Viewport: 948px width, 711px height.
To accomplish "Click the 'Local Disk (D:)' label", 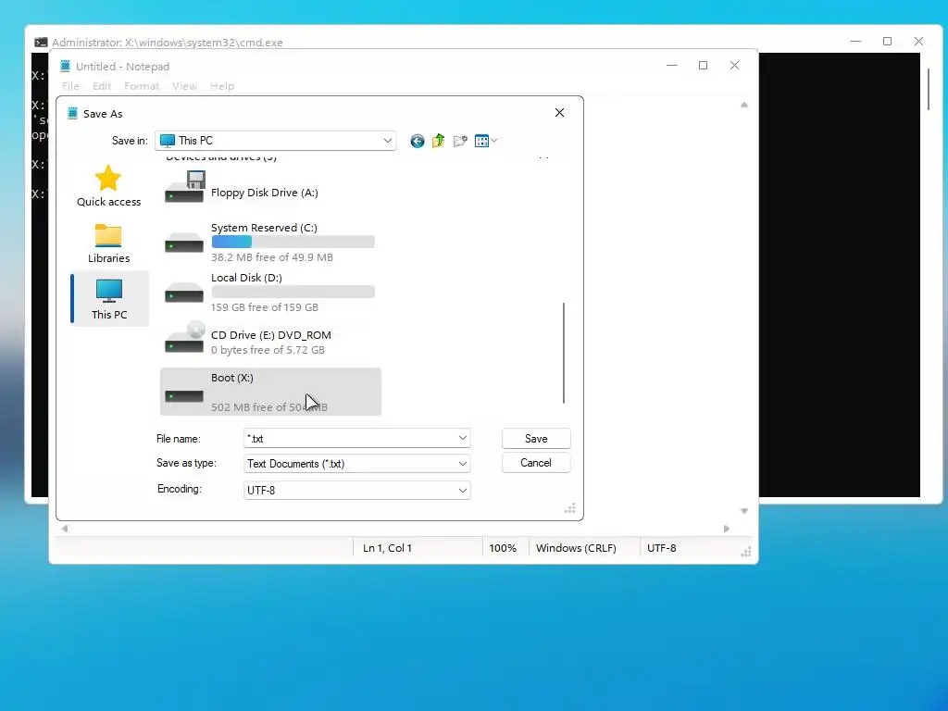I will 246,278.
